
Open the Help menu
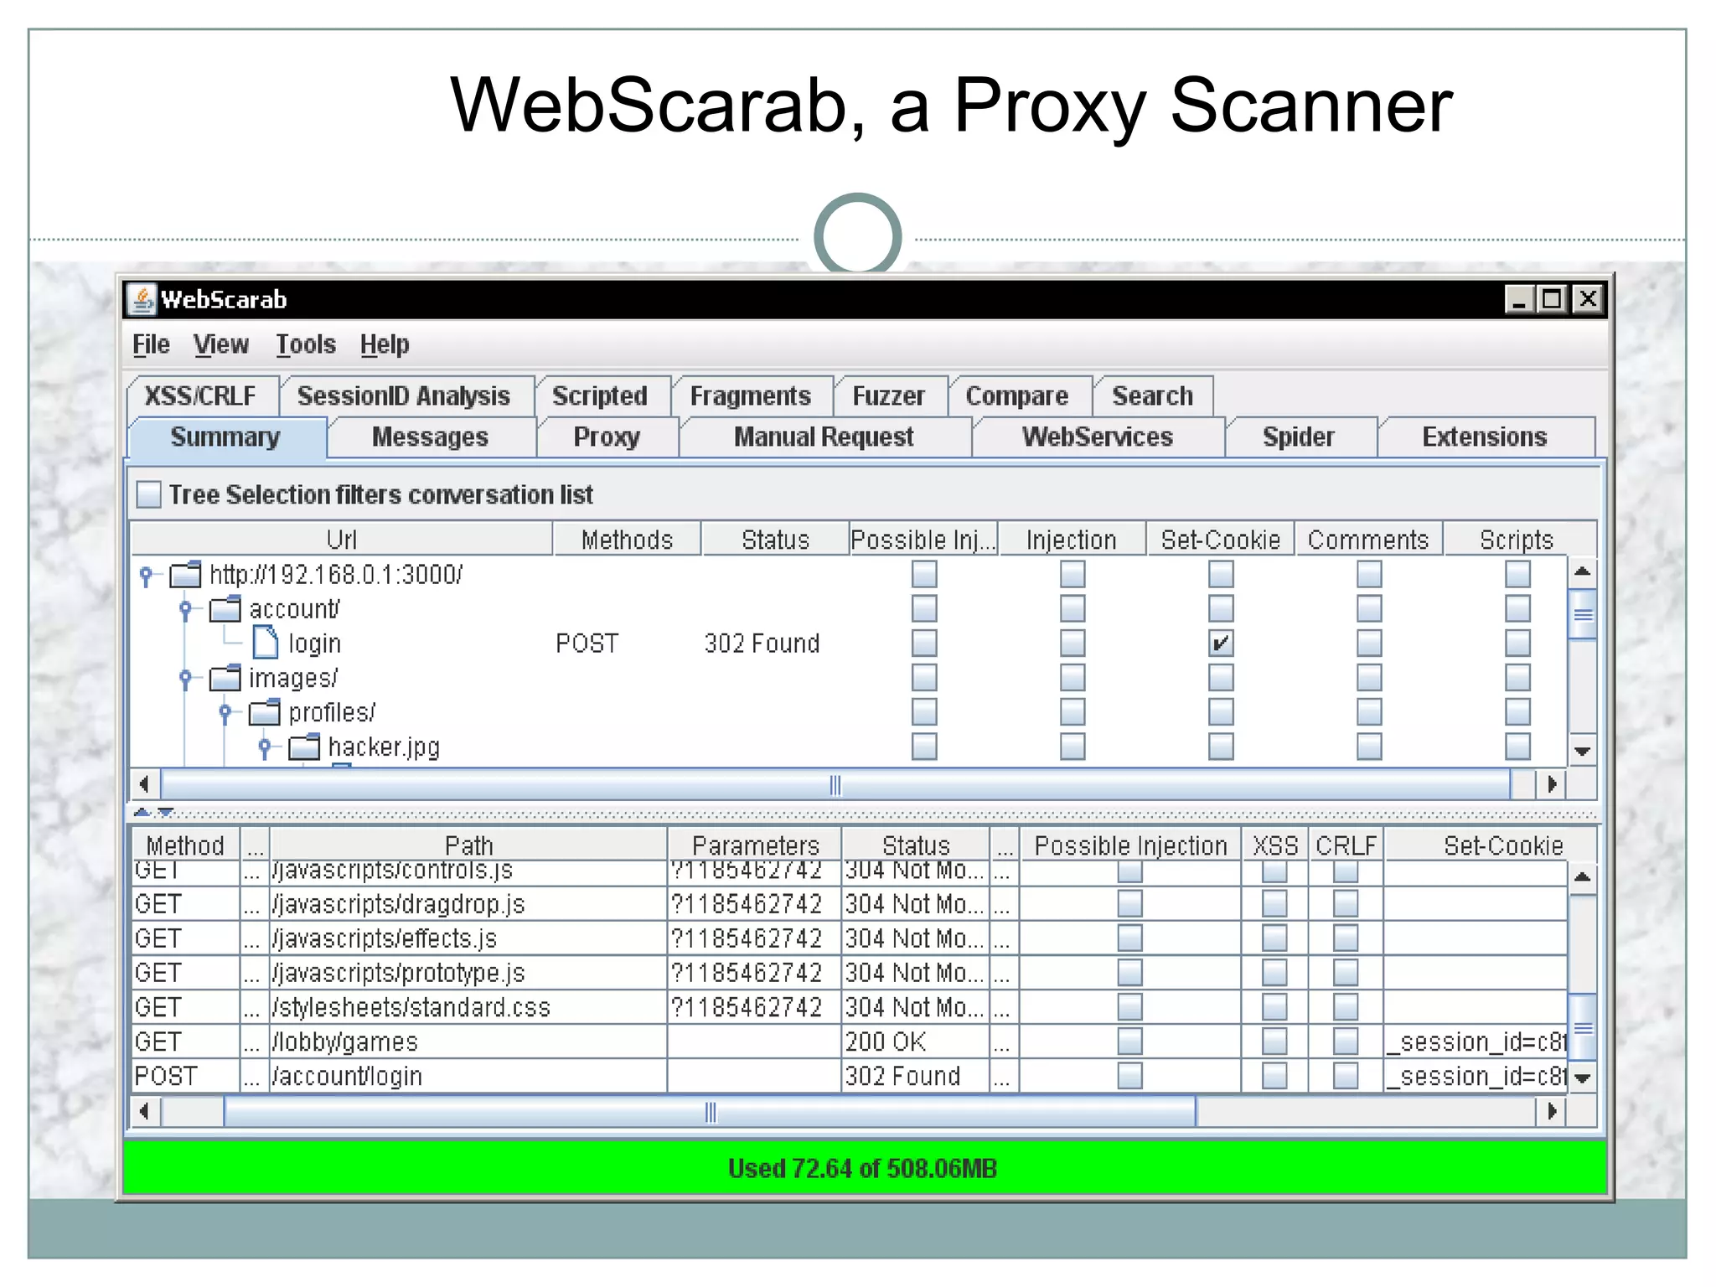385,344
